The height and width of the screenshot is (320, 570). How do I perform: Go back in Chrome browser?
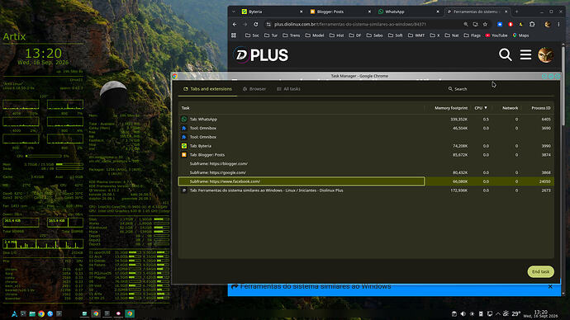point(235,24)
